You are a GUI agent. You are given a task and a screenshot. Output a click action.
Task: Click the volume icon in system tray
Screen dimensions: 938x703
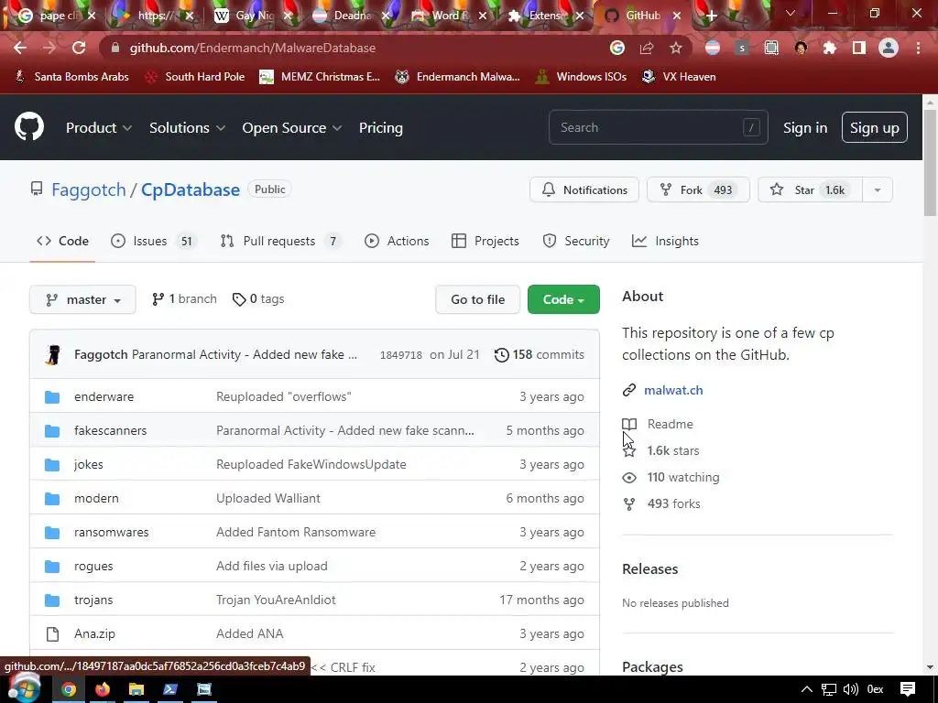[850, 689]
